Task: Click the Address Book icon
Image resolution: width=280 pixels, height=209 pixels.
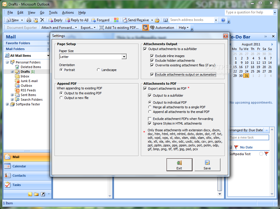Action: click(166, 20)
